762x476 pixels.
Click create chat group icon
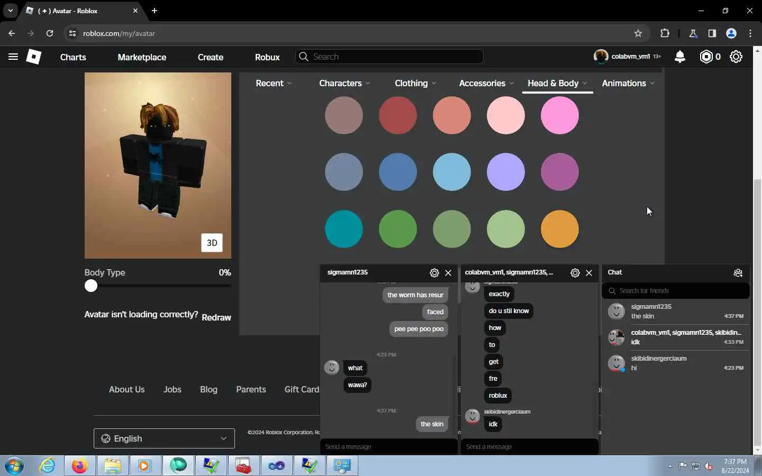point(738,273)
